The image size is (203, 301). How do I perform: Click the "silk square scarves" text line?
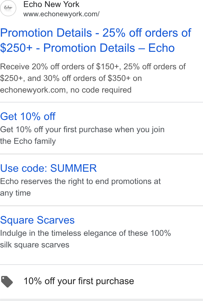click(x=35, y=245)
